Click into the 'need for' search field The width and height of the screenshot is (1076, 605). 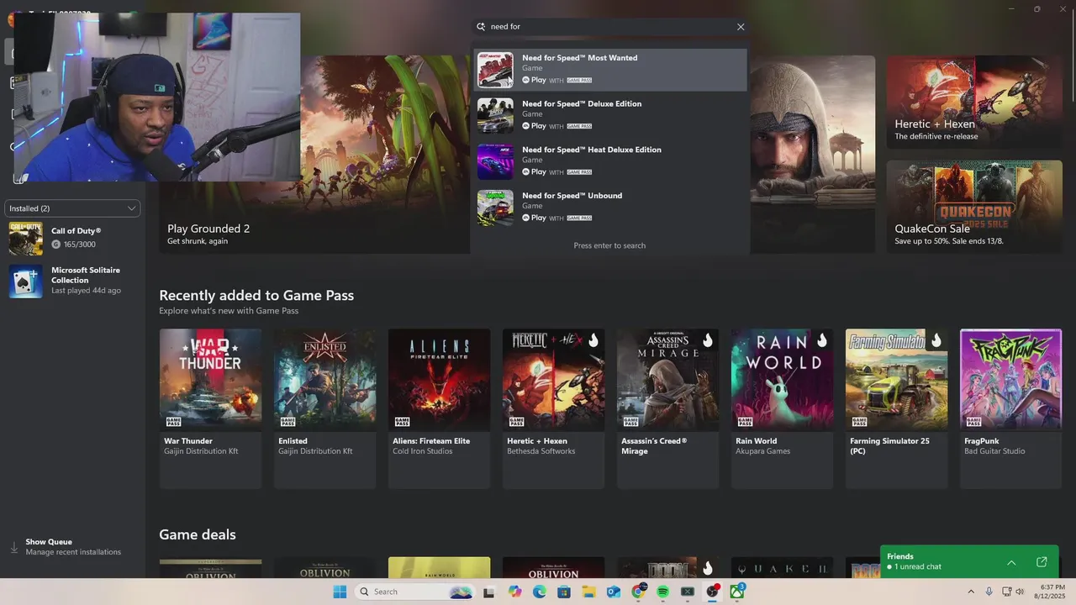(609, 27)
